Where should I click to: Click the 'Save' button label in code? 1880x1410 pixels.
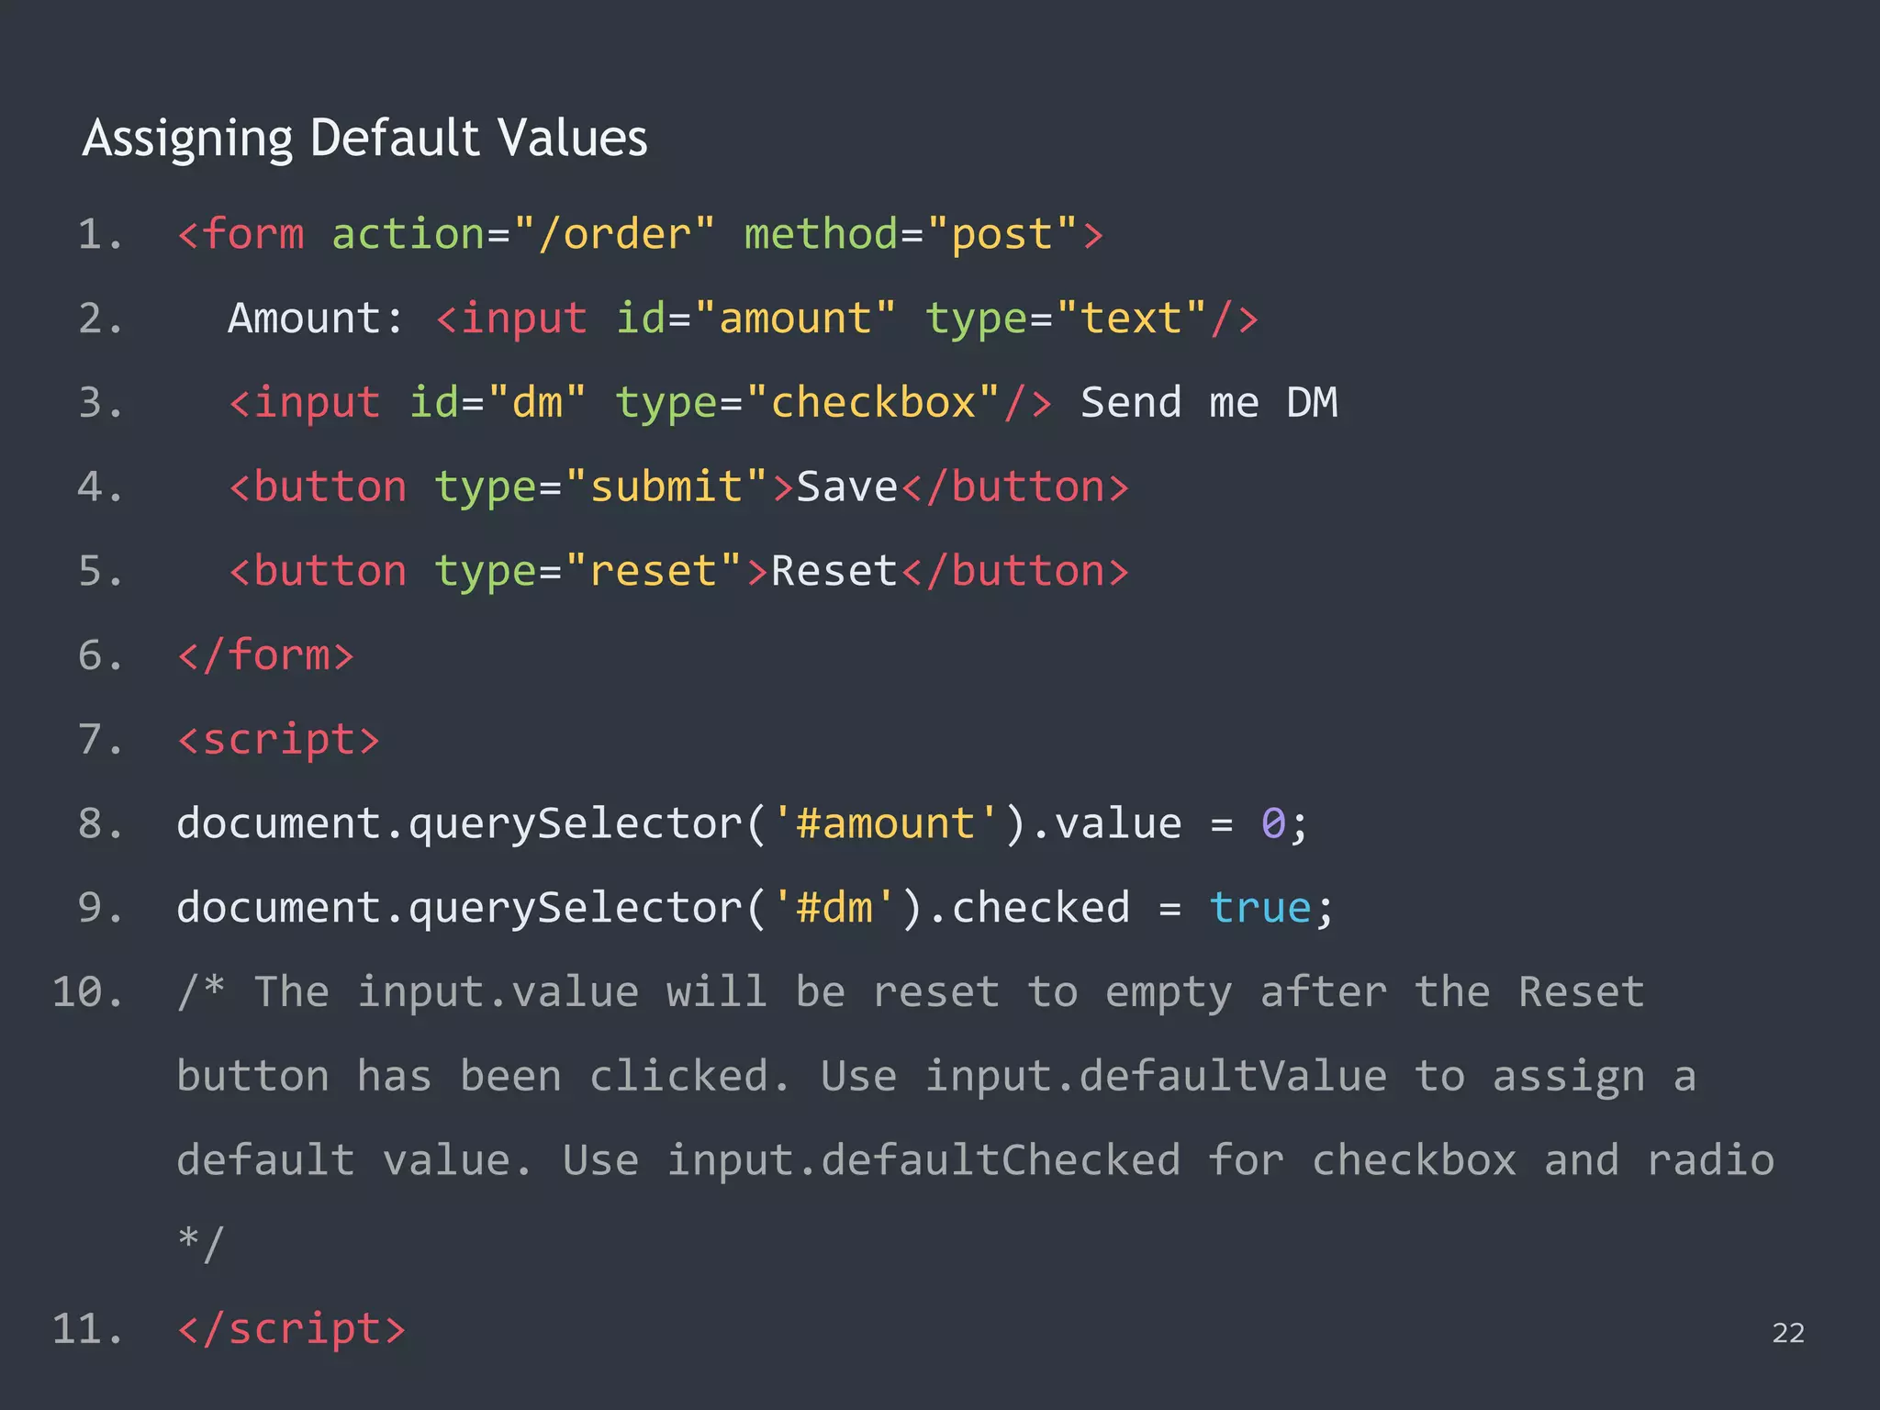[846, 487]
